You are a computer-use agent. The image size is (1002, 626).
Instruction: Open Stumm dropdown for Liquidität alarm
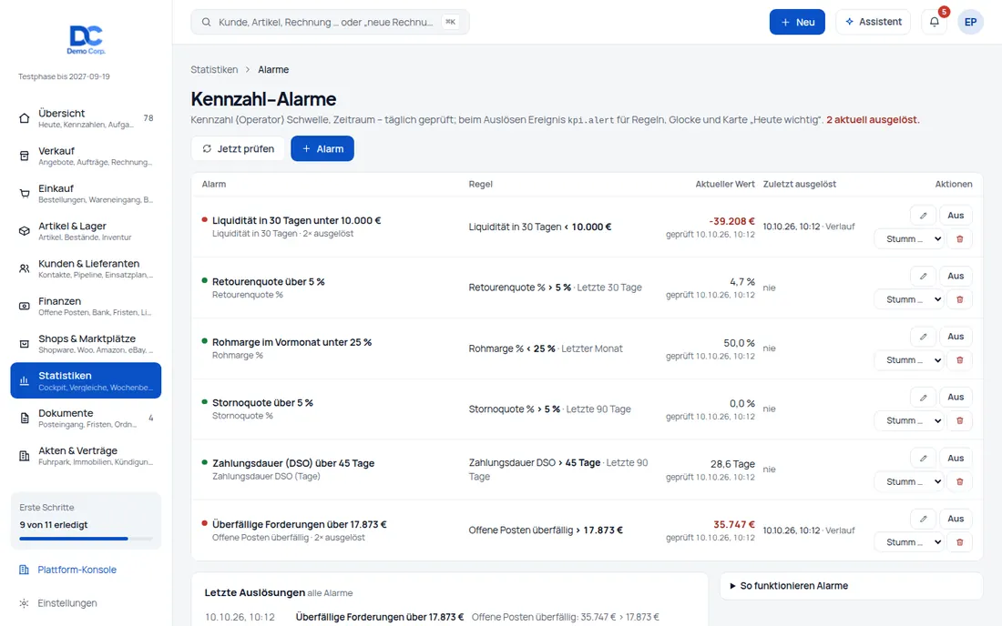[x=908, y=238]
